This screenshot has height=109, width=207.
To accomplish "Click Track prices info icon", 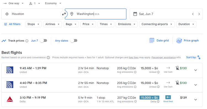I will [27, 41].
